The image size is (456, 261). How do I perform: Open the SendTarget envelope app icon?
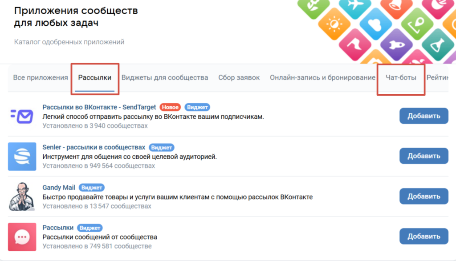22,116
